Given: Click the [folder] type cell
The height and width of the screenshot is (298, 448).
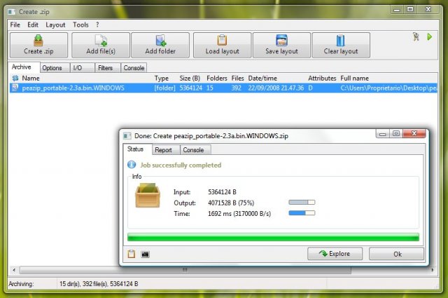Looking at the screenshot, I should [164, 88].
